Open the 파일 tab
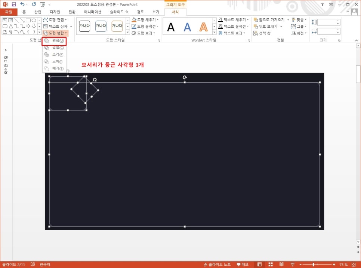 tap(9, 12)
